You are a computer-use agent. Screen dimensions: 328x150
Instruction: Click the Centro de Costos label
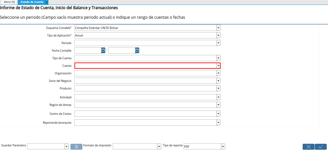click(x=61, y=113)
